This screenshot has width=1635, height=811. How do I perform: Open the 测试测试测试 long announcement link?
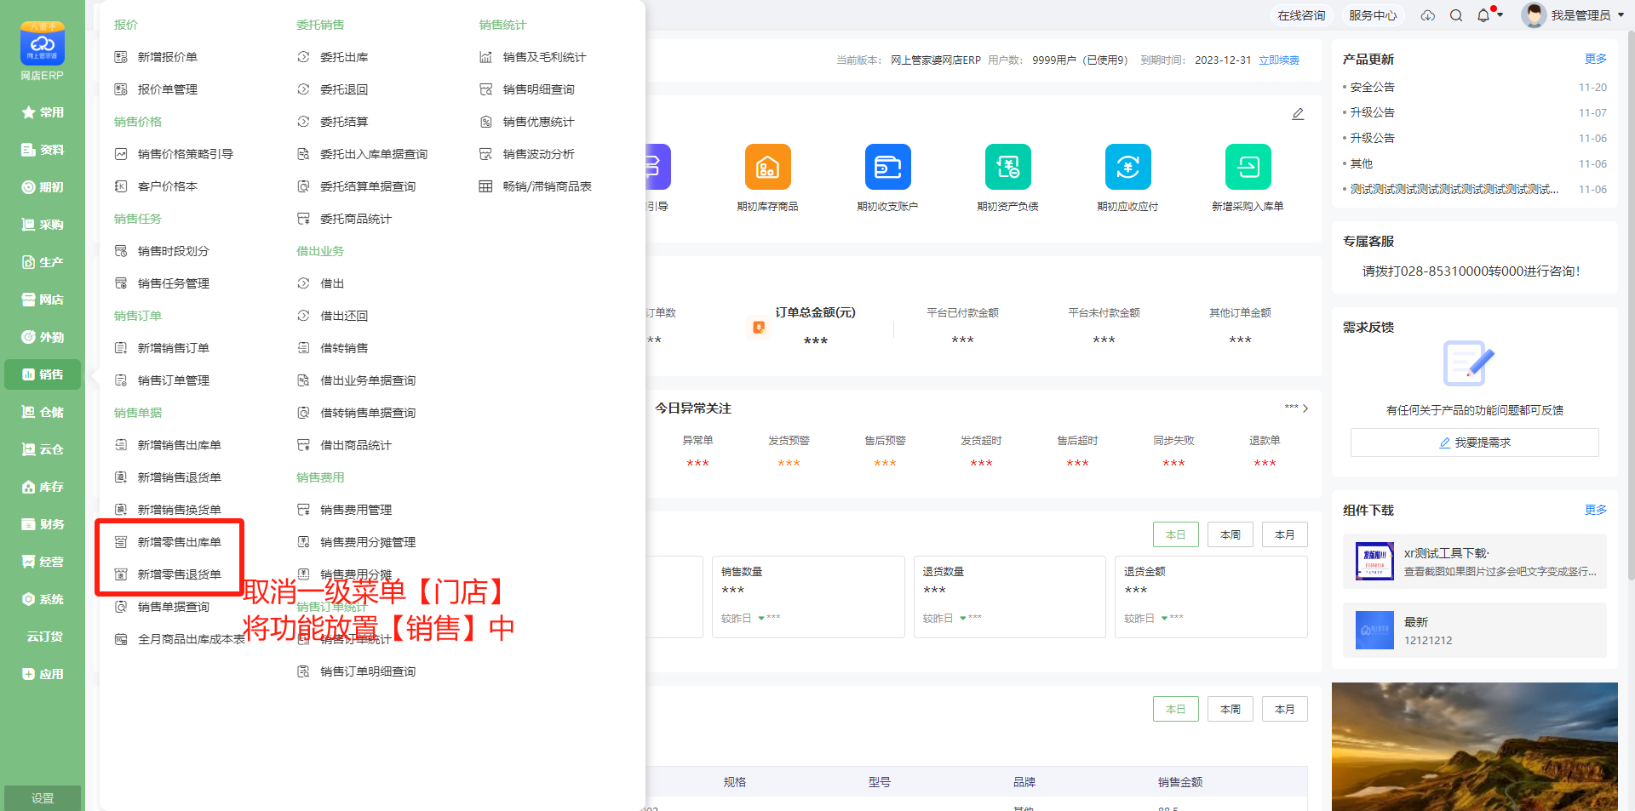[x=1454, y=189]
